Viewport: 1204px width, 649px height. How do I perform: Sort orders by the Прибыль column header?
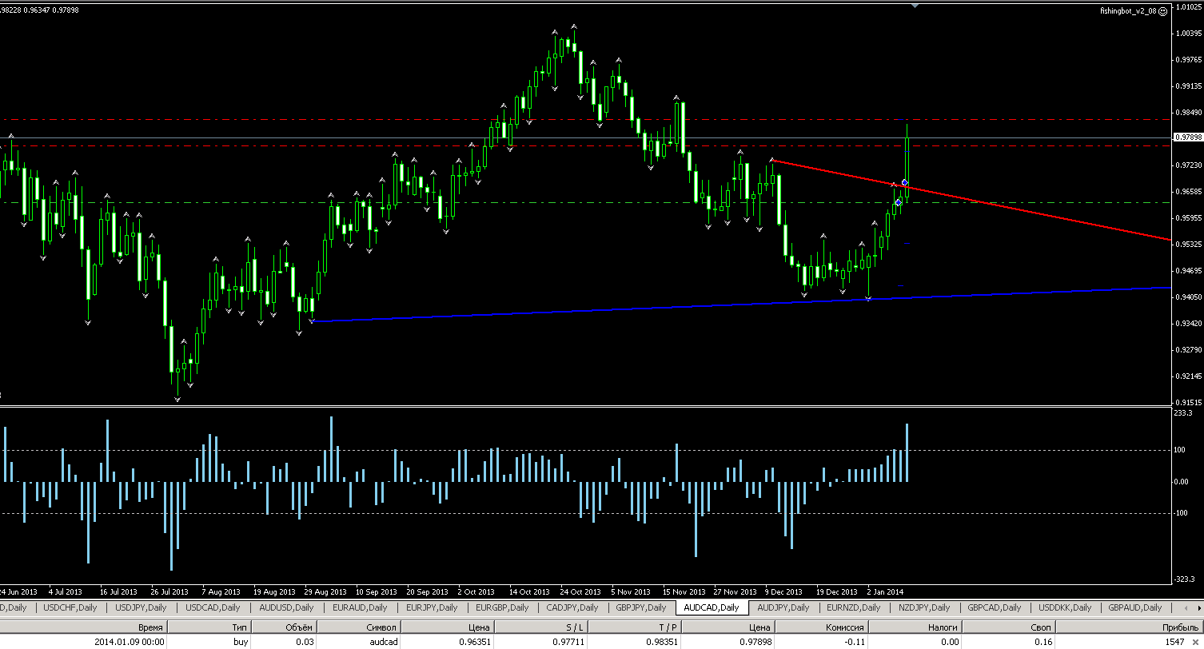[x=1129, y=628]
